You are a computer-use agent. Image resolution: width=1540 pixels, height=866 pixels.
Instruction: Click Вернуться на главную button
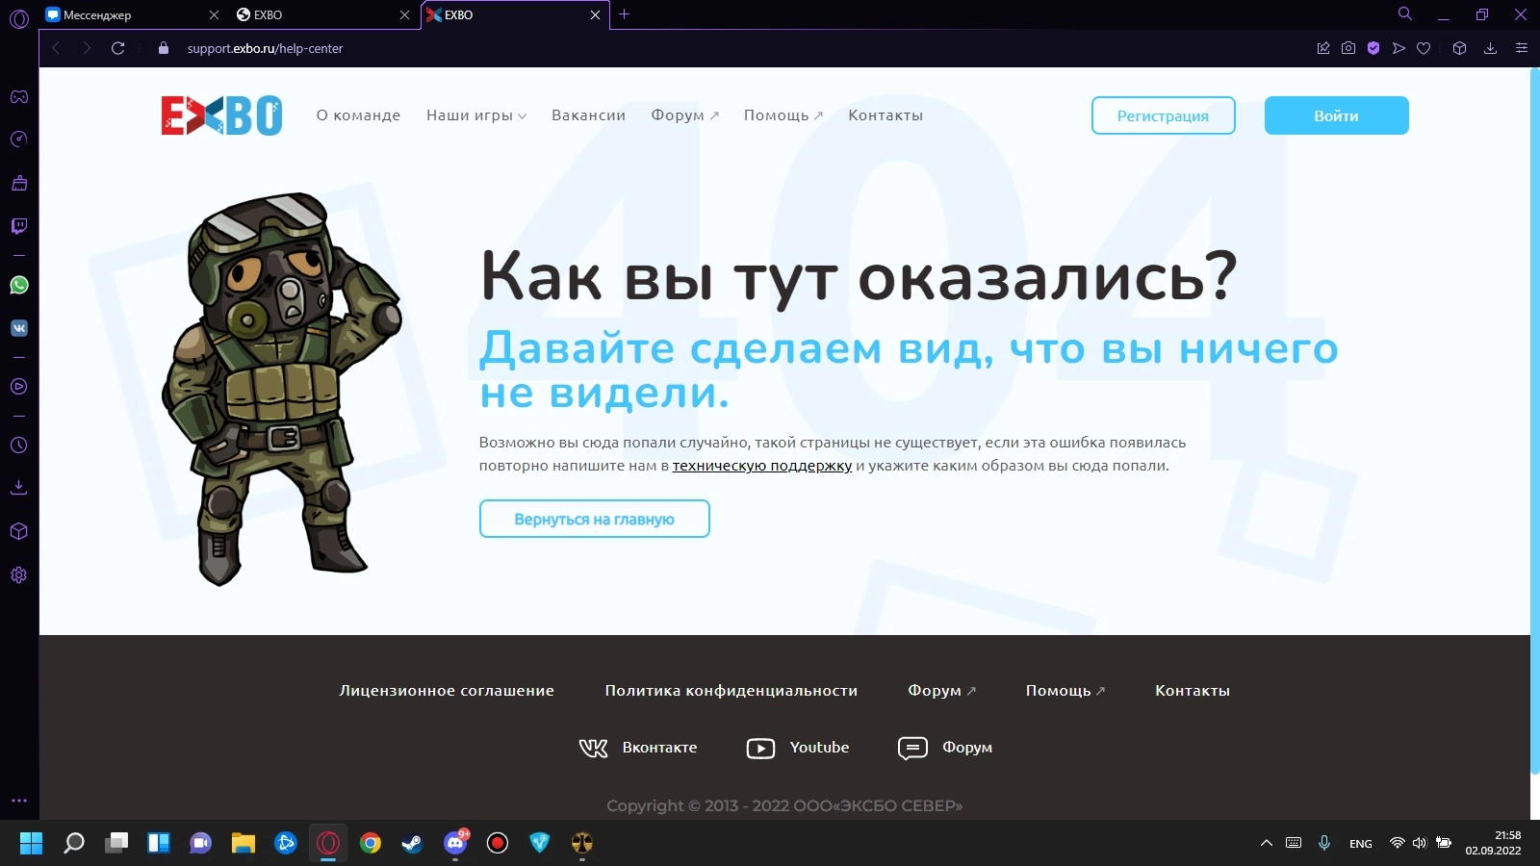click(594, 519)
